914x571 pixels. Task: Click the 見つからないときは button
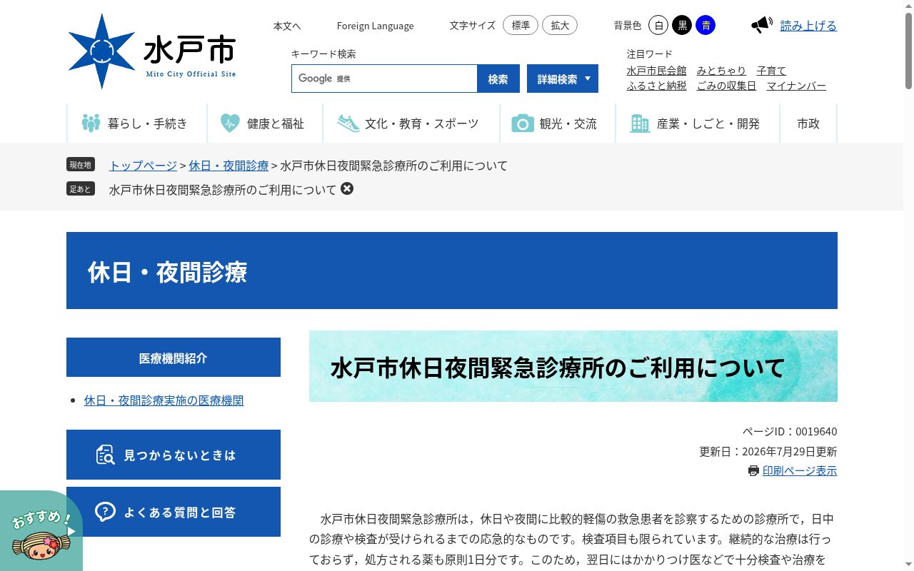point(174,455)
